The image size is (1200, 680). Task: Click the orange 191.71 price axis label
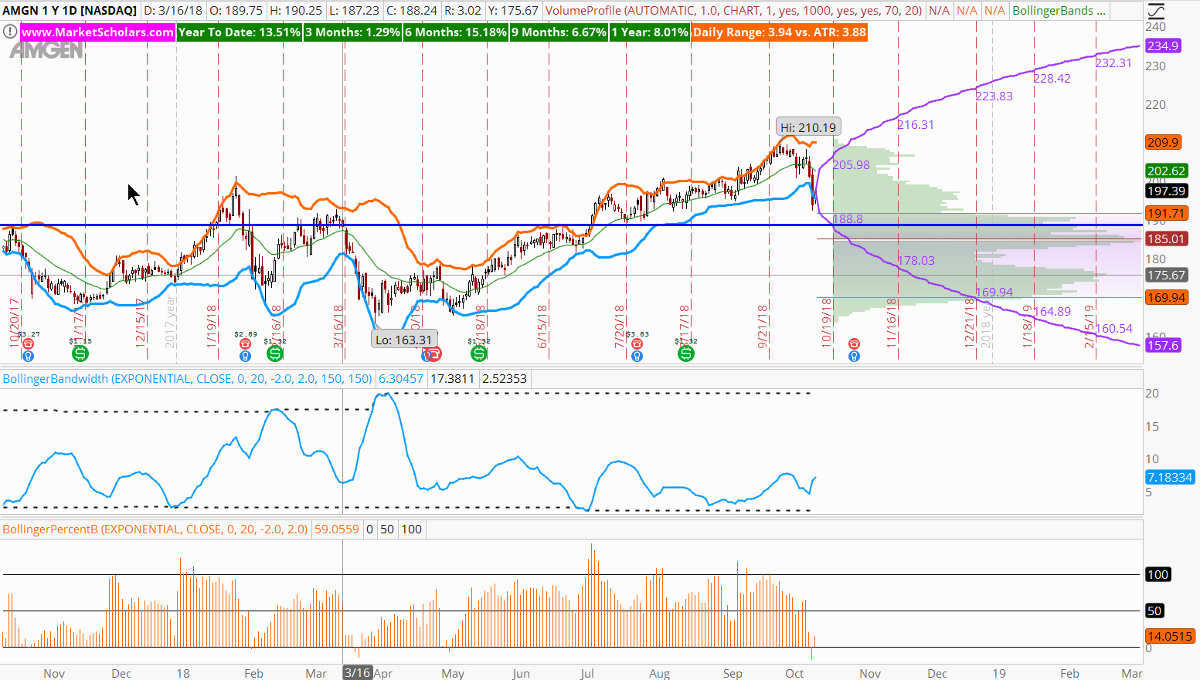[x=1166, y=214]
